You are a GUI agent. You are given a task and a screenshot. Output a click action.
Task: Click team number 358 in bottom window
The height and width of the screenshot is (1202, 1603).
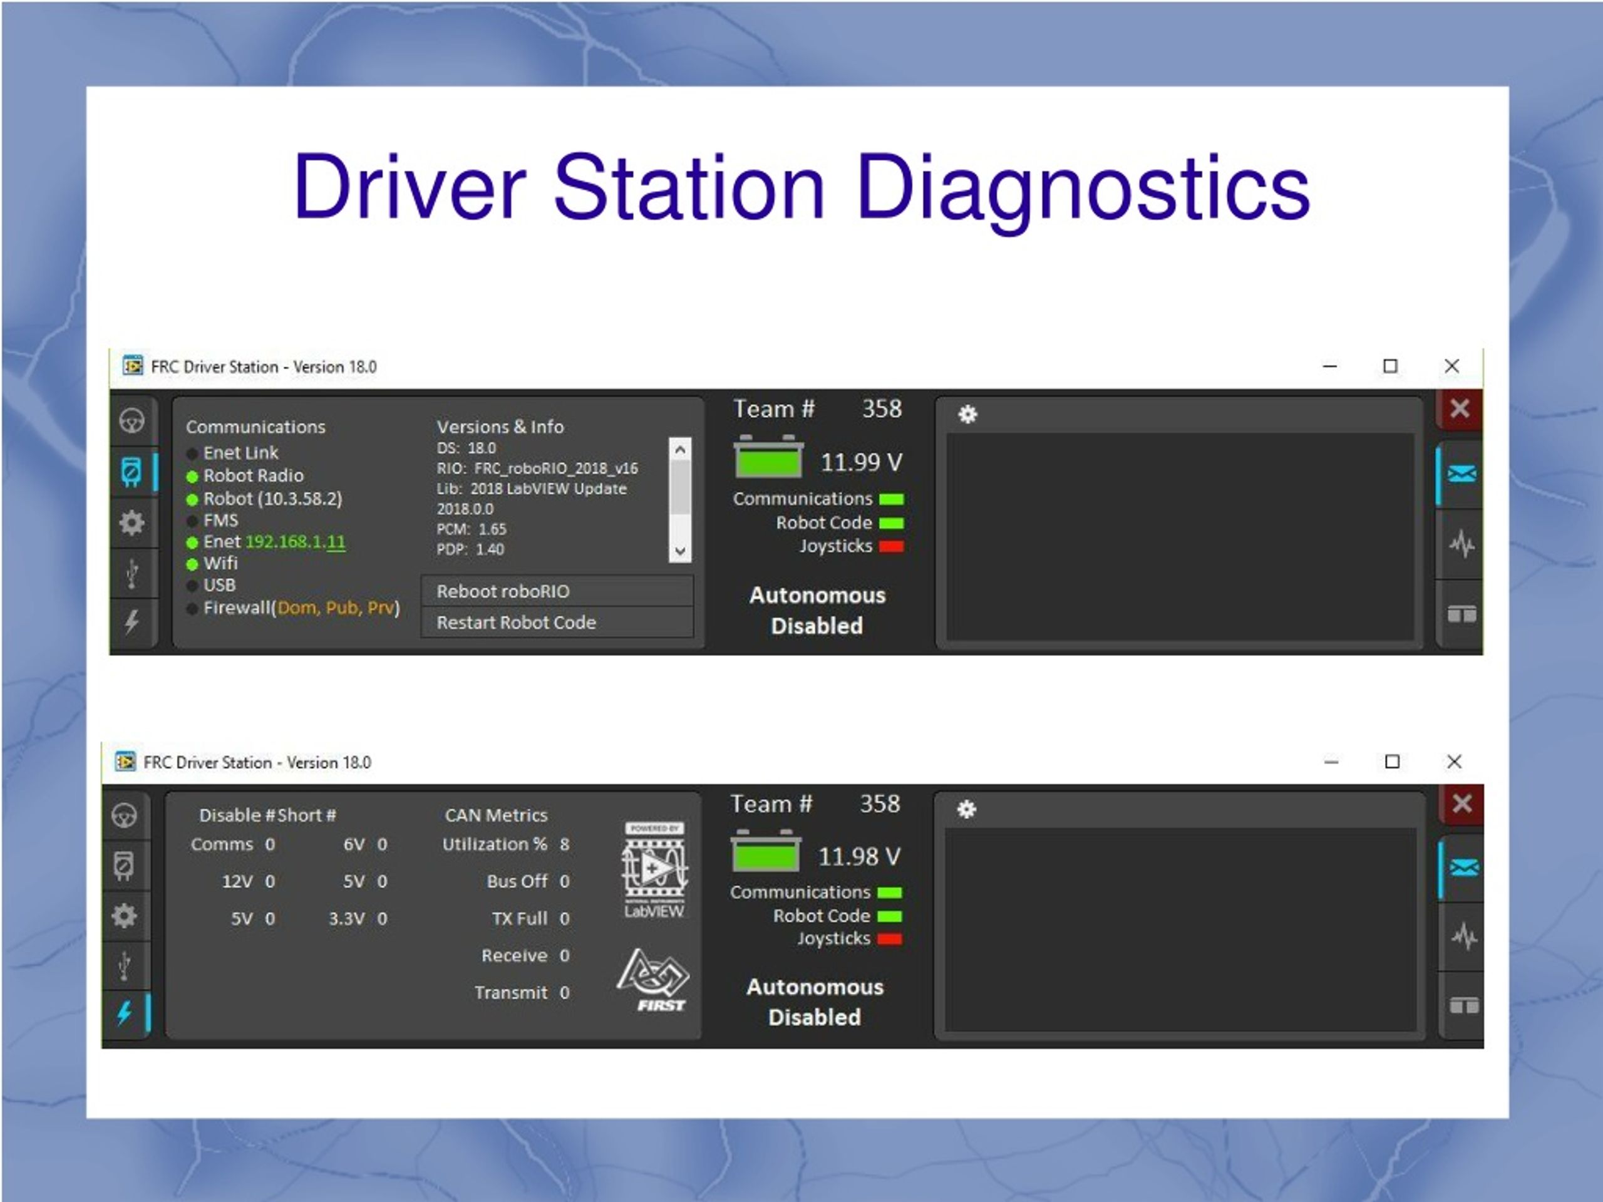880,803
